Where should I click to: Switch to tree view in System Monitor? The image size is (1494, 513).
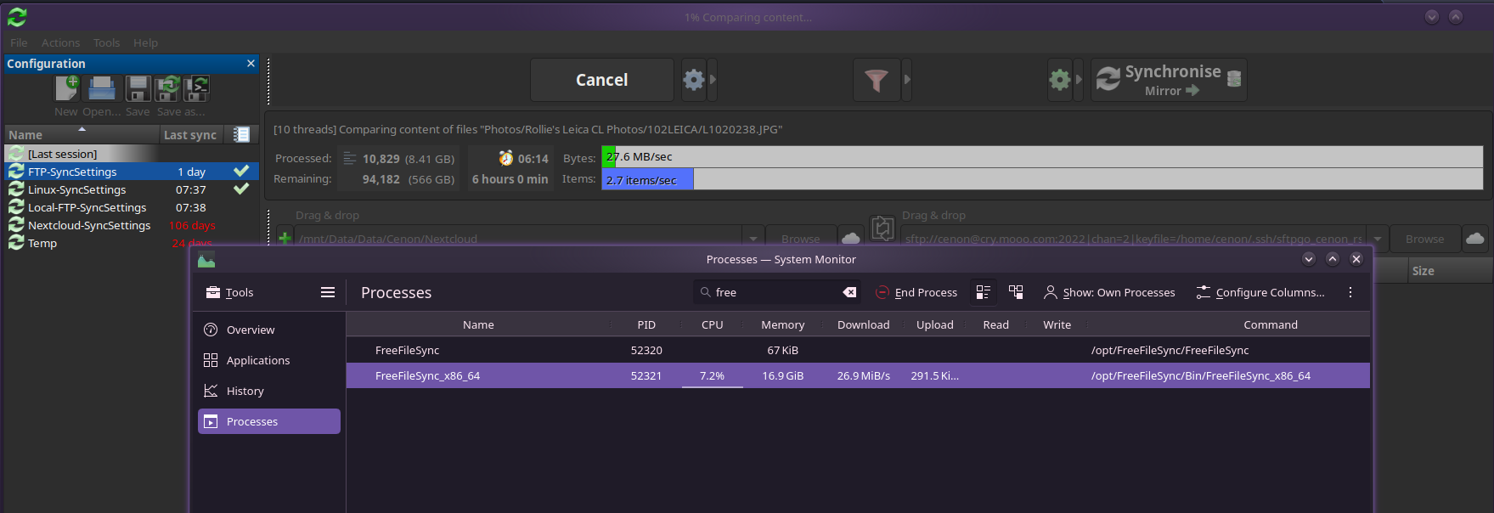pyautogui.click(x=1016, y=292)
